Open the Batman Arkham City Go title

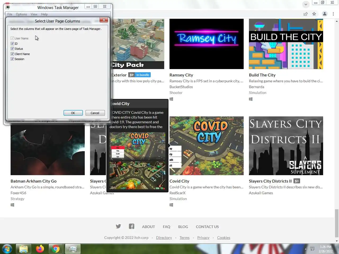tap(33, 181)
